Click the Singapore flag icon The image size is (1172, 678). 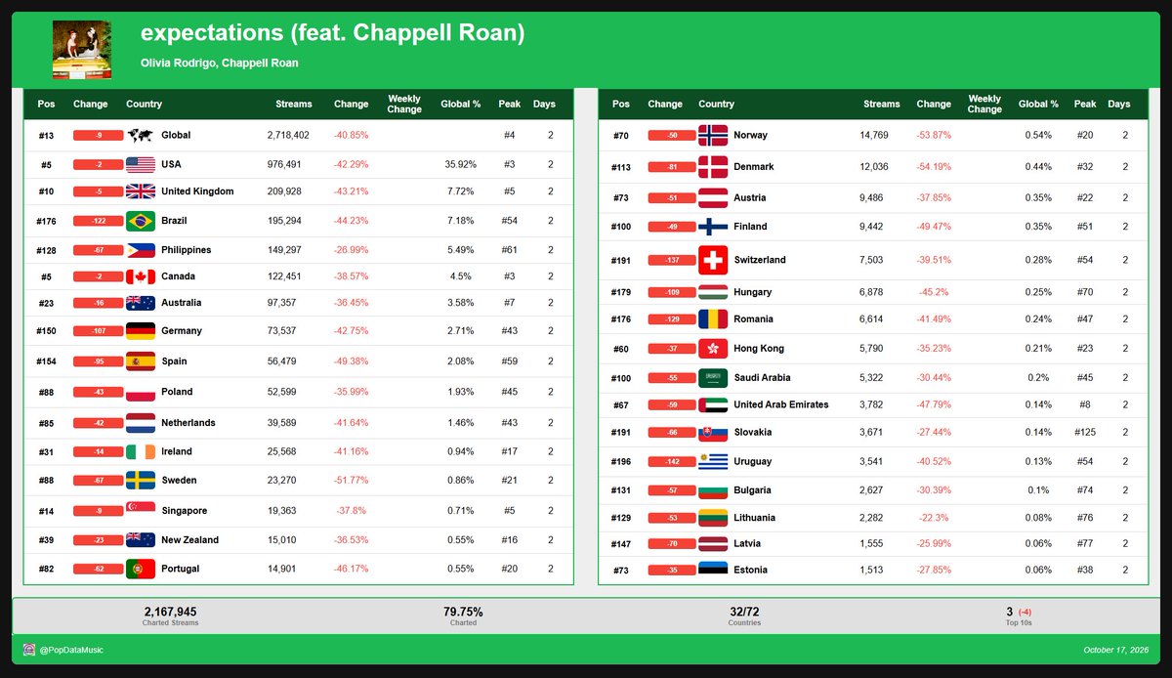(141, 511)
